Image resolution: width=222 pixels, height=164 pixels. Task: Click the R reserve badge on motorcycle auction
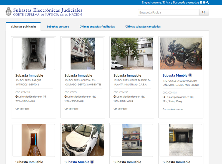pyautogui.click(x=190, y=75)
